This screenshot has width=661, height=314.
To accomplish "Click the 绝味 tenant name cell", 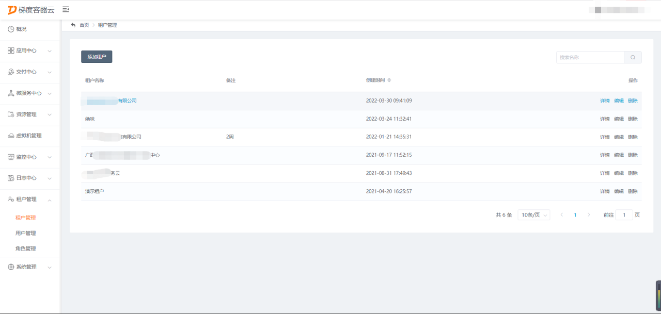I will click(x=90, y=119).
